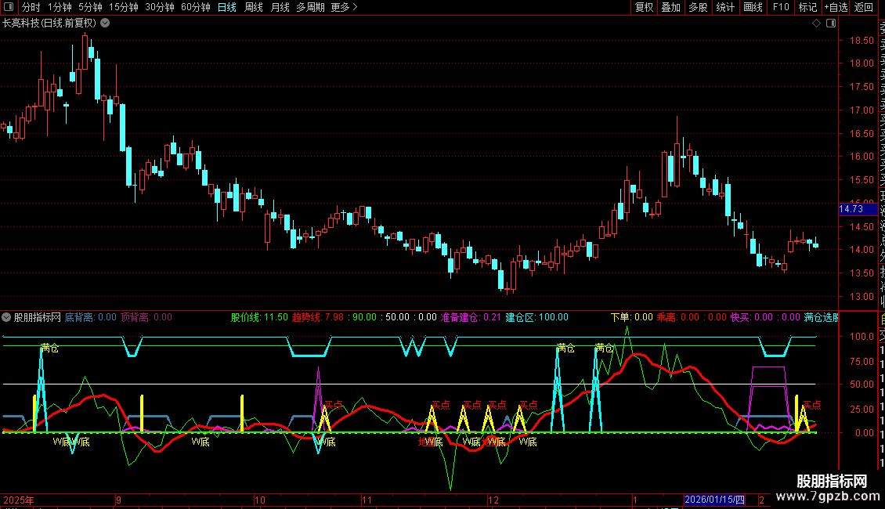Expand the 股朋指标网 indicator dropdown arrow
The image size is (885, 509).
pyautogui.click(x=6, y=317)
